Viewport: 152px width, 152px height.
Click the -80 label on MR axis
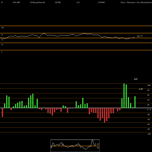pos(148,129)
